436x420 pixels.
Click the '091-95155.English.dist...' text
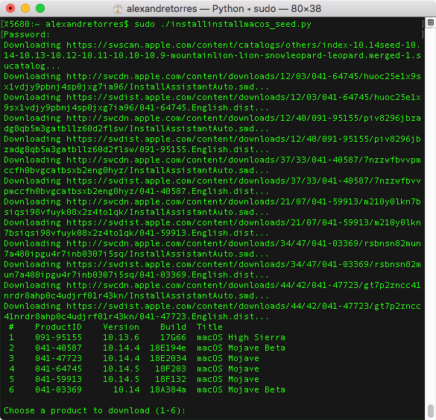click(x=203, y=149)
